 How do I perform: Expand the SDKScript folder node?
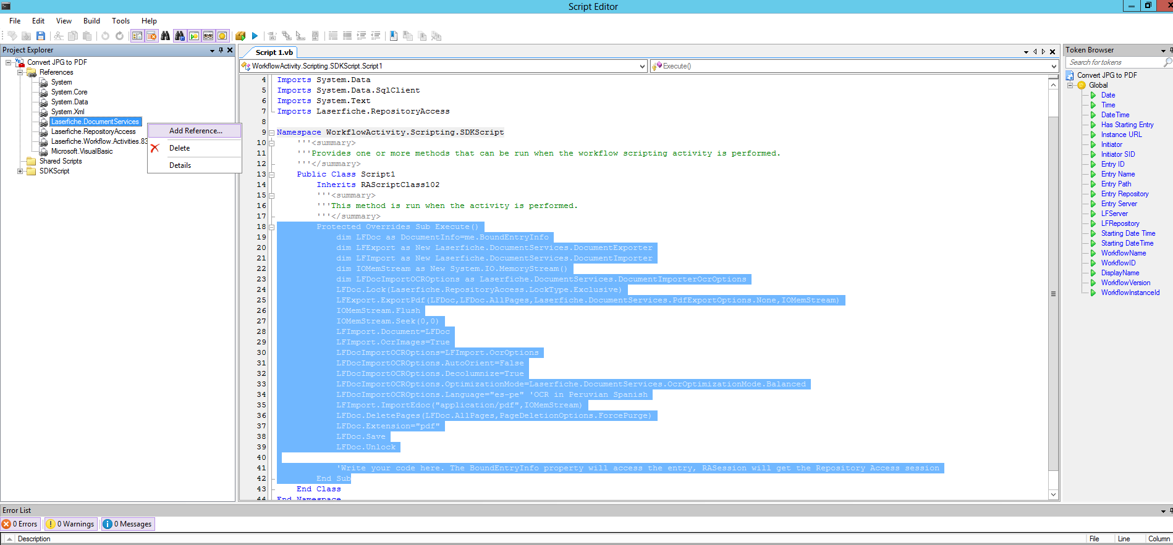20,171
